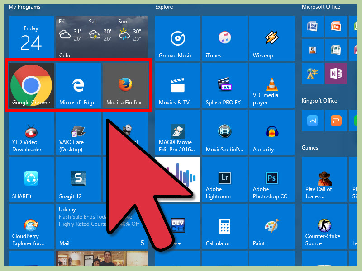Click the My Programs group header
Screen dimensions: 362x271
[24, 7]
